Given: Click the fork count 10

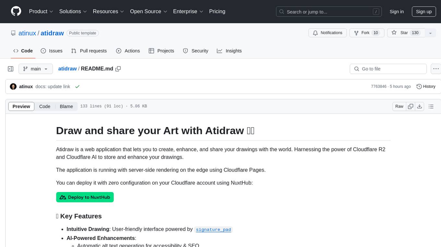Looking at the screenshot, I should point(375,33).
